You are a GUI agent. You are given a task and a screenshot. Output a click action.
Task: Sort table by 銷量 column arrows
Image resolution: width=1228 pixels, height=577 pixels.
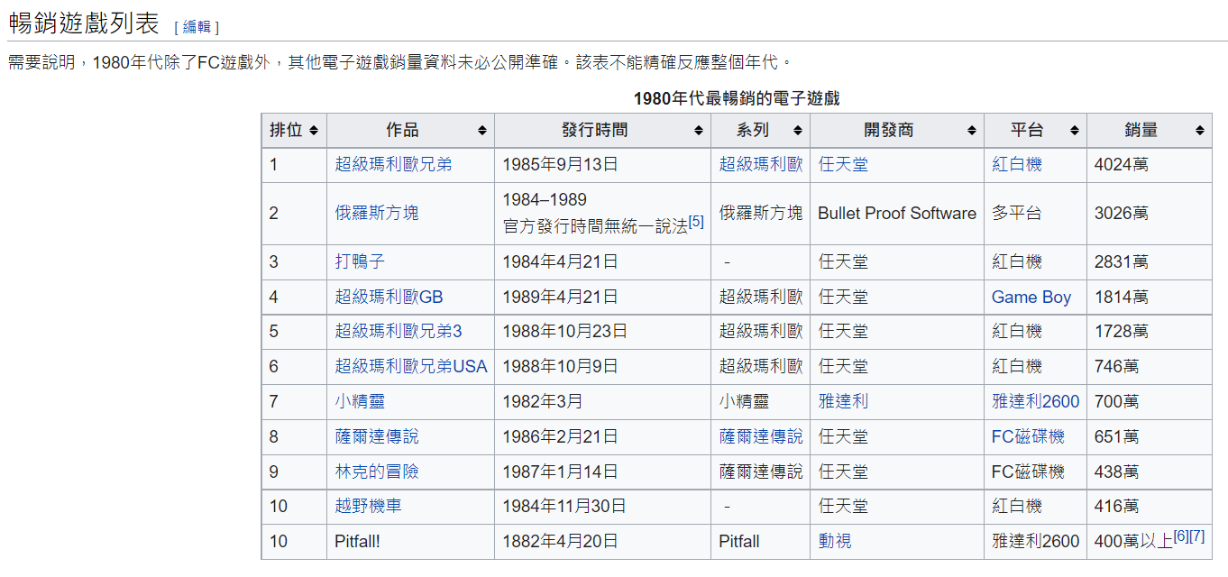(x=1199, y=131)
